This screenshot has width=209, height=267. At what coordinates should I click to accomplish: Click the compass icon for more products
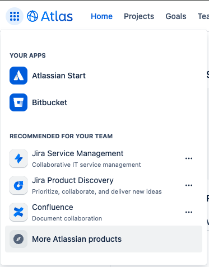18,239
